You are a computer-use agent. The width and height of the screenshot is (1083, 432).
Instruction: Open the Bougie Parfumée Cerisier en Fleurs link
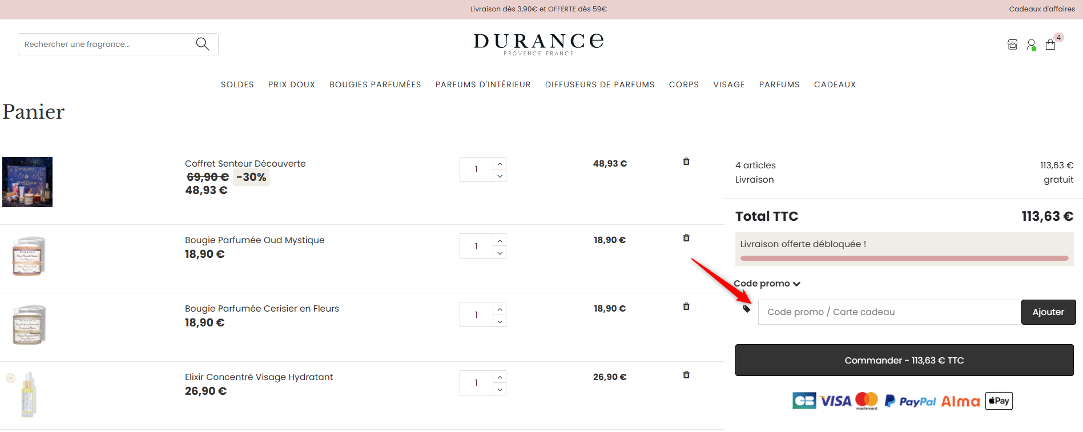pos(262,309)
